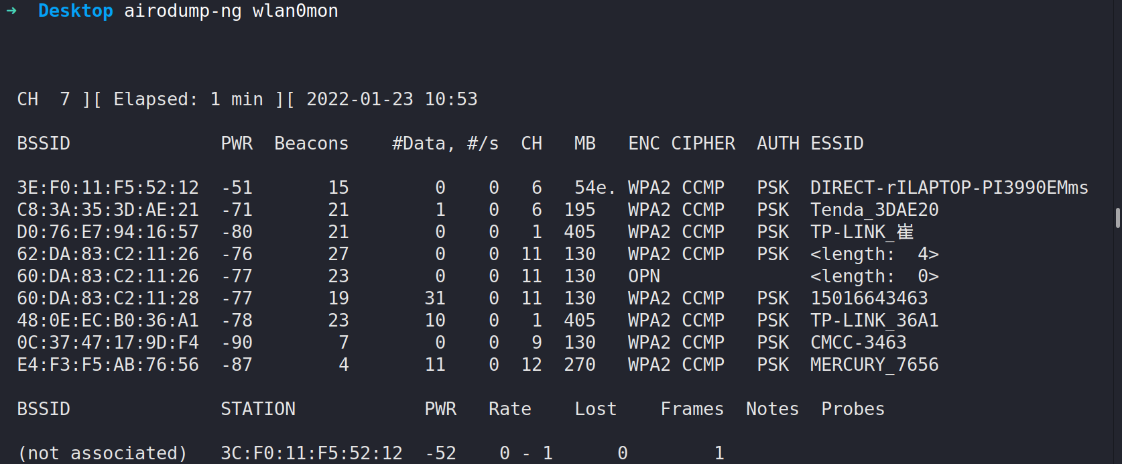Click the "(not associated)" text
Image resolution: width=1122 pixels, height=464 pixels.
102,453
